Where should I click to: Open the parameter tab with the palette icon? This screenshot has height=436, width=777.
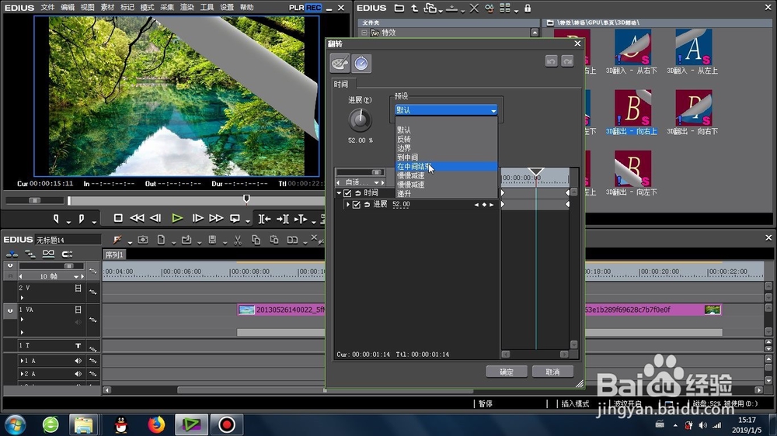pyautogui.click(x=340, y=64)
